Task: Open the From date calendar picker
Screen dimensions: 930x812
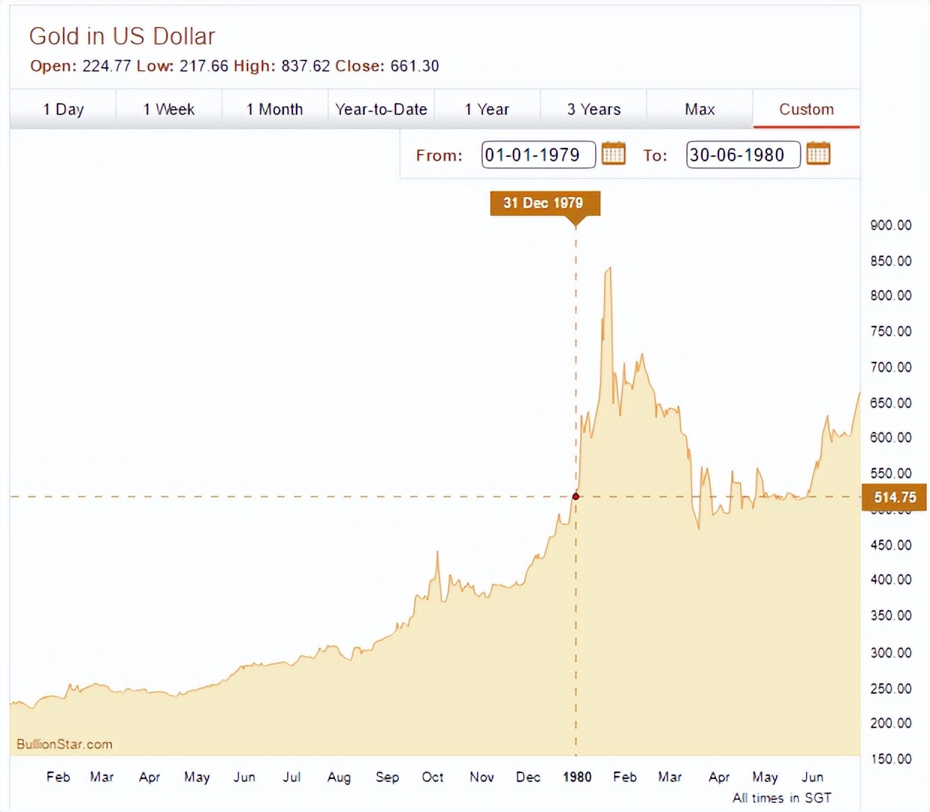Action: pyautogui.click(x=614, y=154)
